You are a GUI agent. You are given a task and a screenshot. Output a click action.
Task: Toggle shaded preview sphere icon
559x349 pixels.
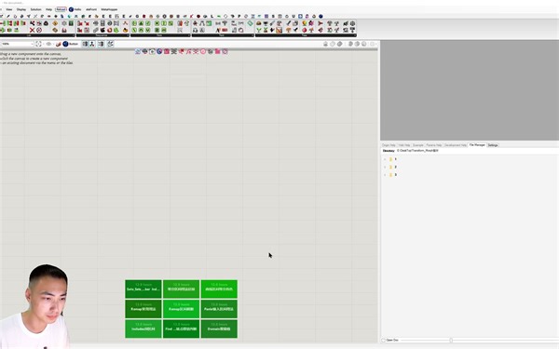click(339, 44)
